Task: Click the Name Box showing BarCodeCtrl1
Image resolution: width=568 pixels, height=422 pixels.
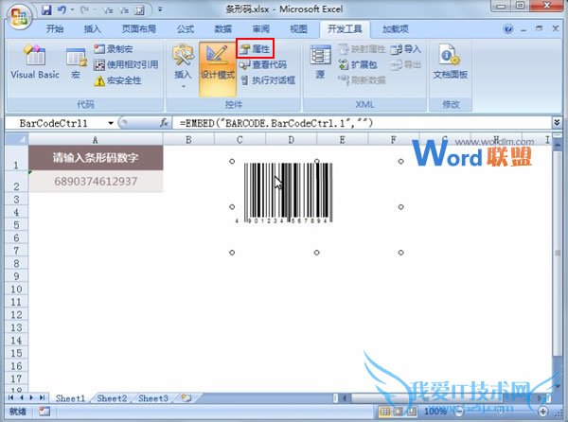Action: tap(54, 123)
